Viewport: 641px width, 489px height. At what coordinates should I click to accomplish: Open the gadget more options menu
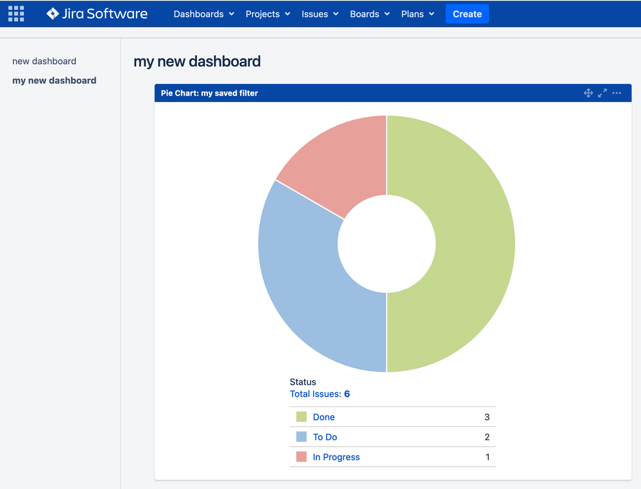coord(617,93)
